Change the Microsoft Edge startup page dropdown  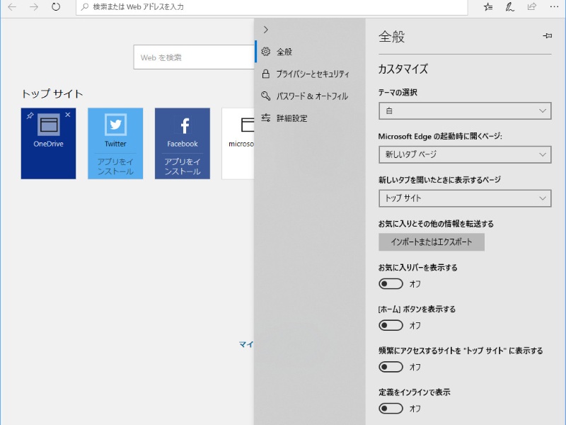click(x=465, y=154)
